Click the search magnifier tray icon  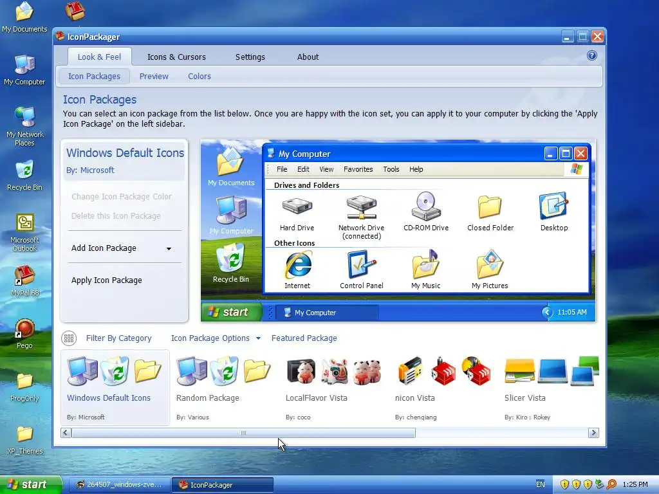(611, 484)
